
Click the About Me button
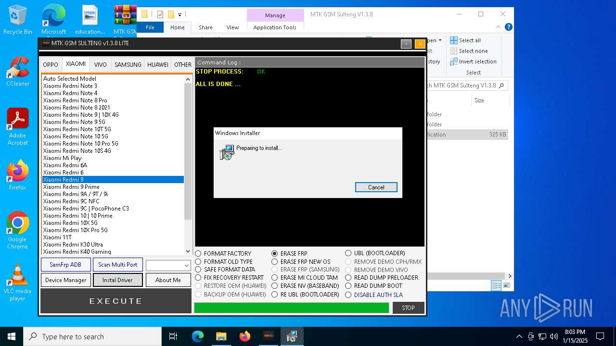click(168, 280)
